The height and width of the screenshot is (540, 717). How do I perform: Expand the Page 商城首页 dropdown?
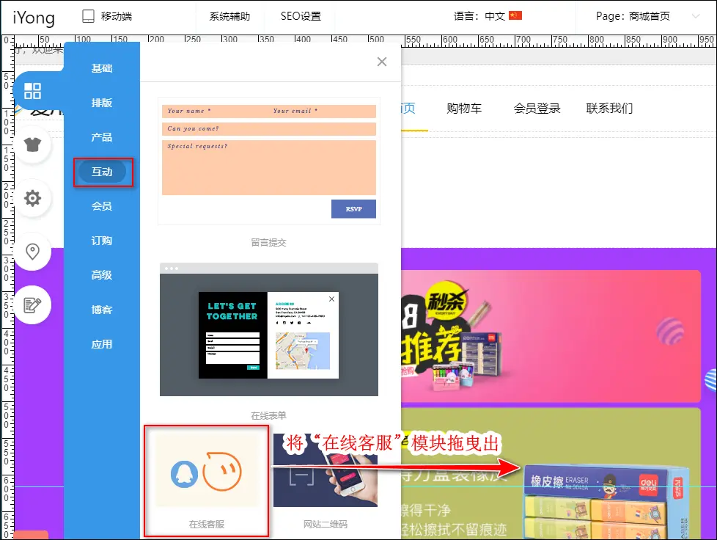[x=695, y=16]
